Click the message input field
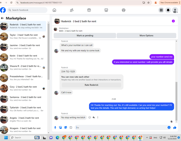181x141 pixels. (x=121, y=128)
